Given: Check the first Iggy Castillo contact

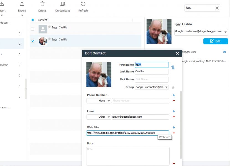Looking at the screenshot, I should coord(33,29).
